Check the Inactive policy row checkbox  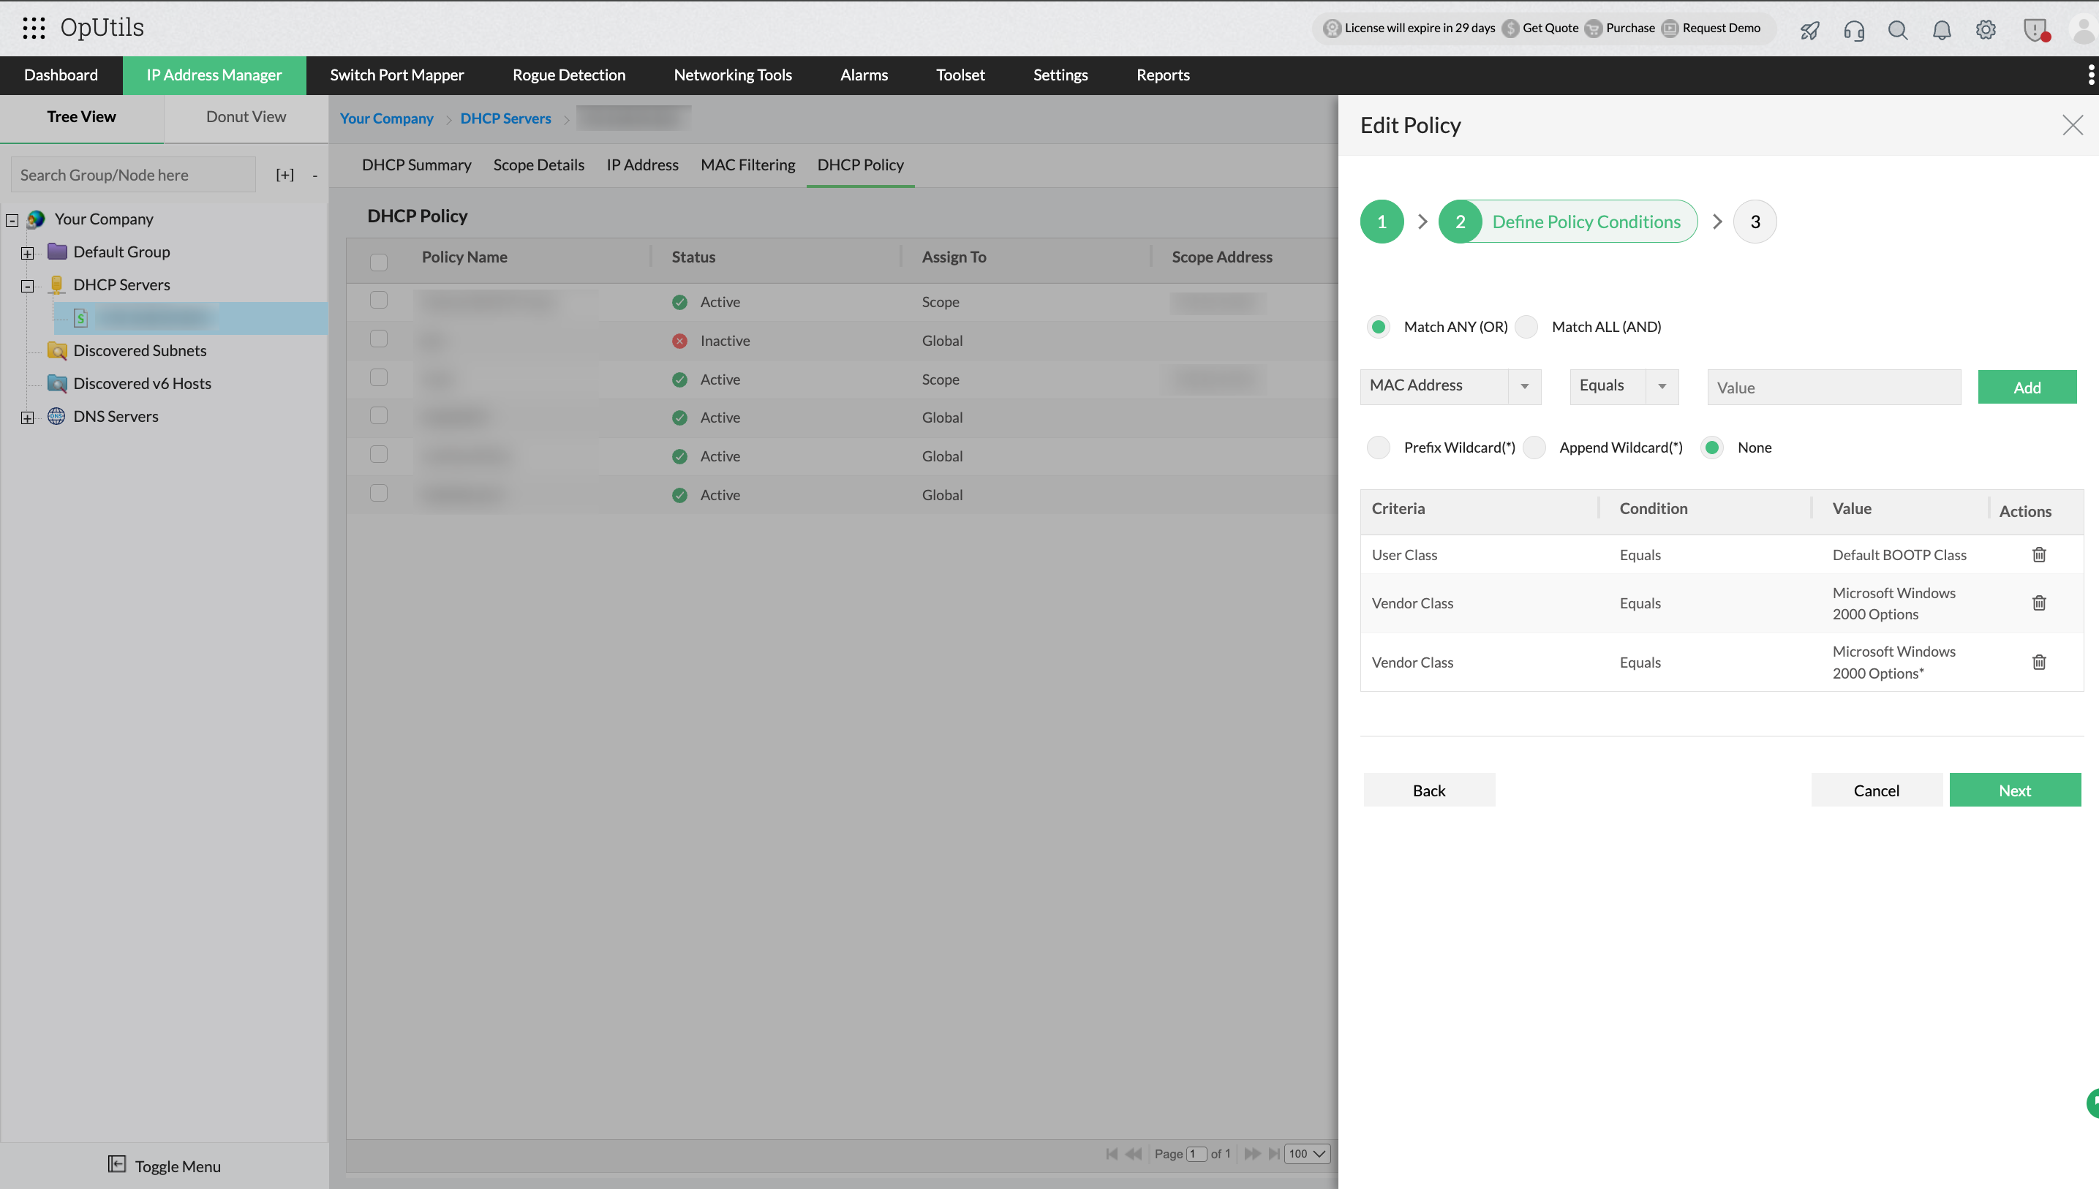[378, 339]
